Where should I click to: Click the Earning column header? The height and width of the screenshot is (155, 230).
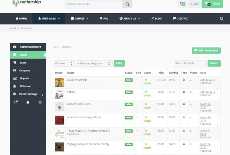(173, 73)
